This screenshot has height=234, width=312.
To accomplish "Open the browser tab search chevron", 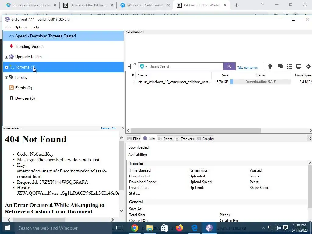I will (x=263, y=4).
